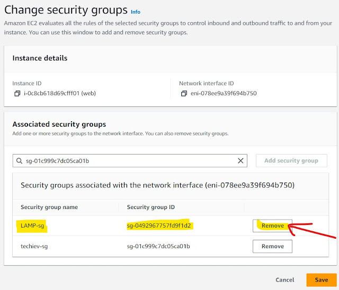Select the eni-078ee9a39f694b750 interface ID text

tap(224, 94)
